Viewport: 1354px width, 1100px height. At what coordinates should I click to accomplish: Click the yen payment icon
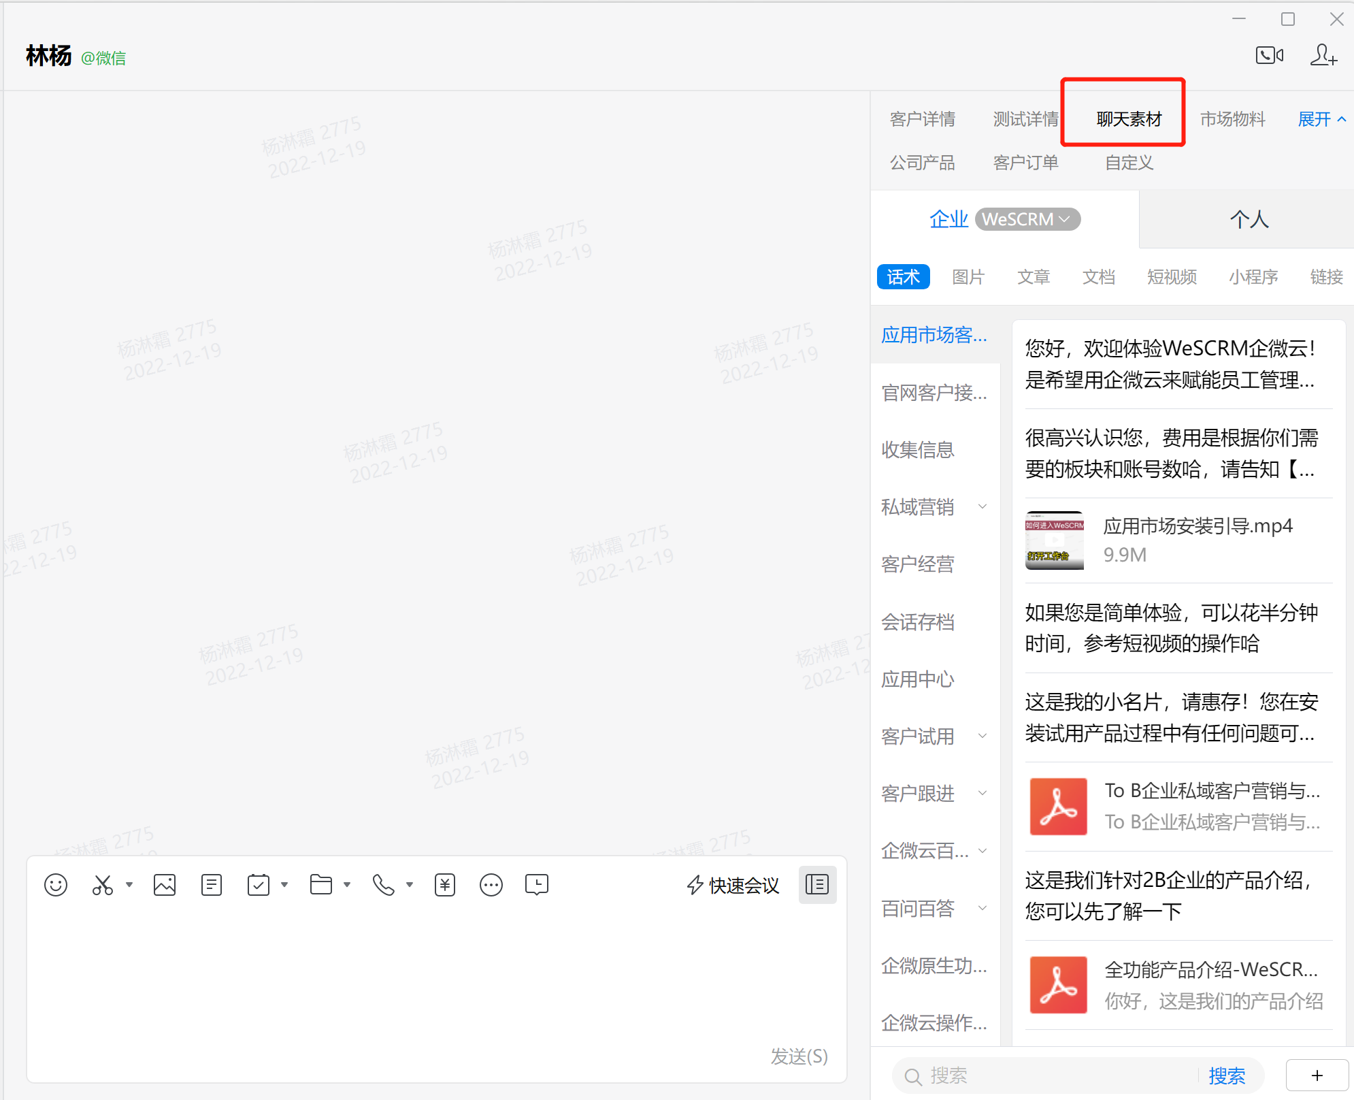pos(445,885)
